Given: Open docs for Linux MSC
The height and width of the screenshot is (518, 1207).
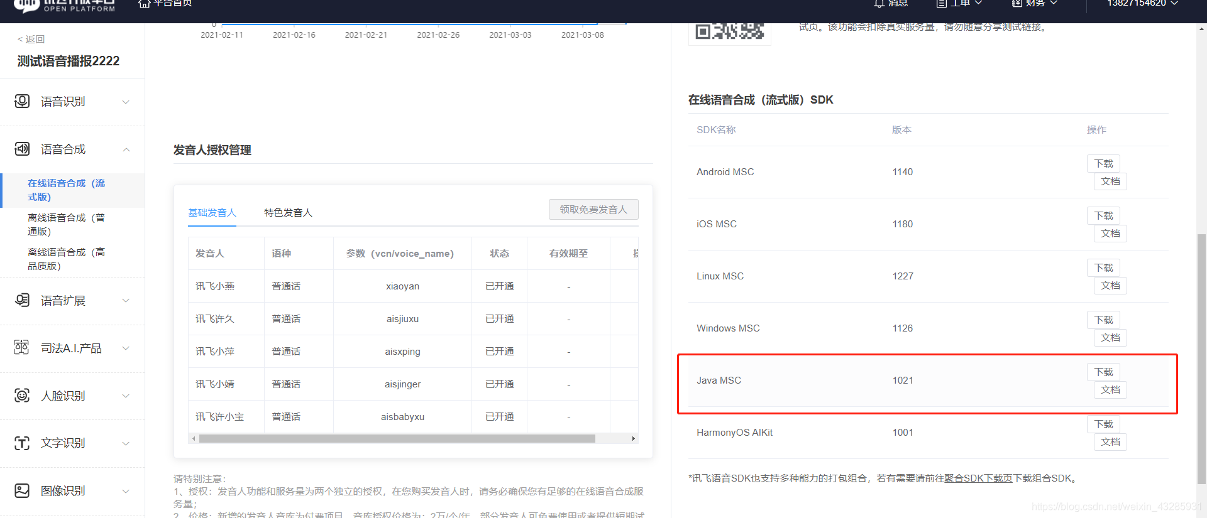Looking at the screenshot, I should click(x=1110, y=285).
